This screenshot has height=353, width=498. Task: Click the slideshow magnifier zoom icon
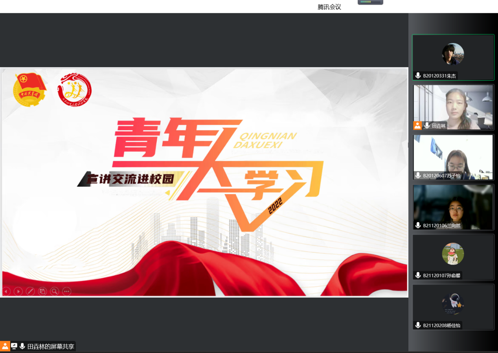55,291
